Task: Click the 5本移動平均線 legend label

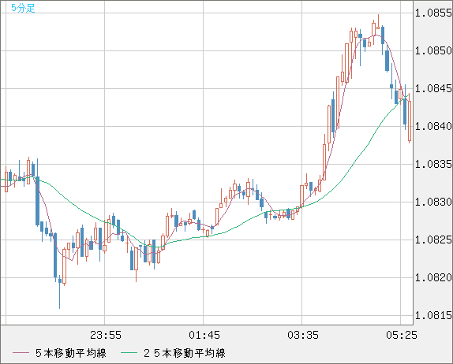Action: (x=71, y=353)
